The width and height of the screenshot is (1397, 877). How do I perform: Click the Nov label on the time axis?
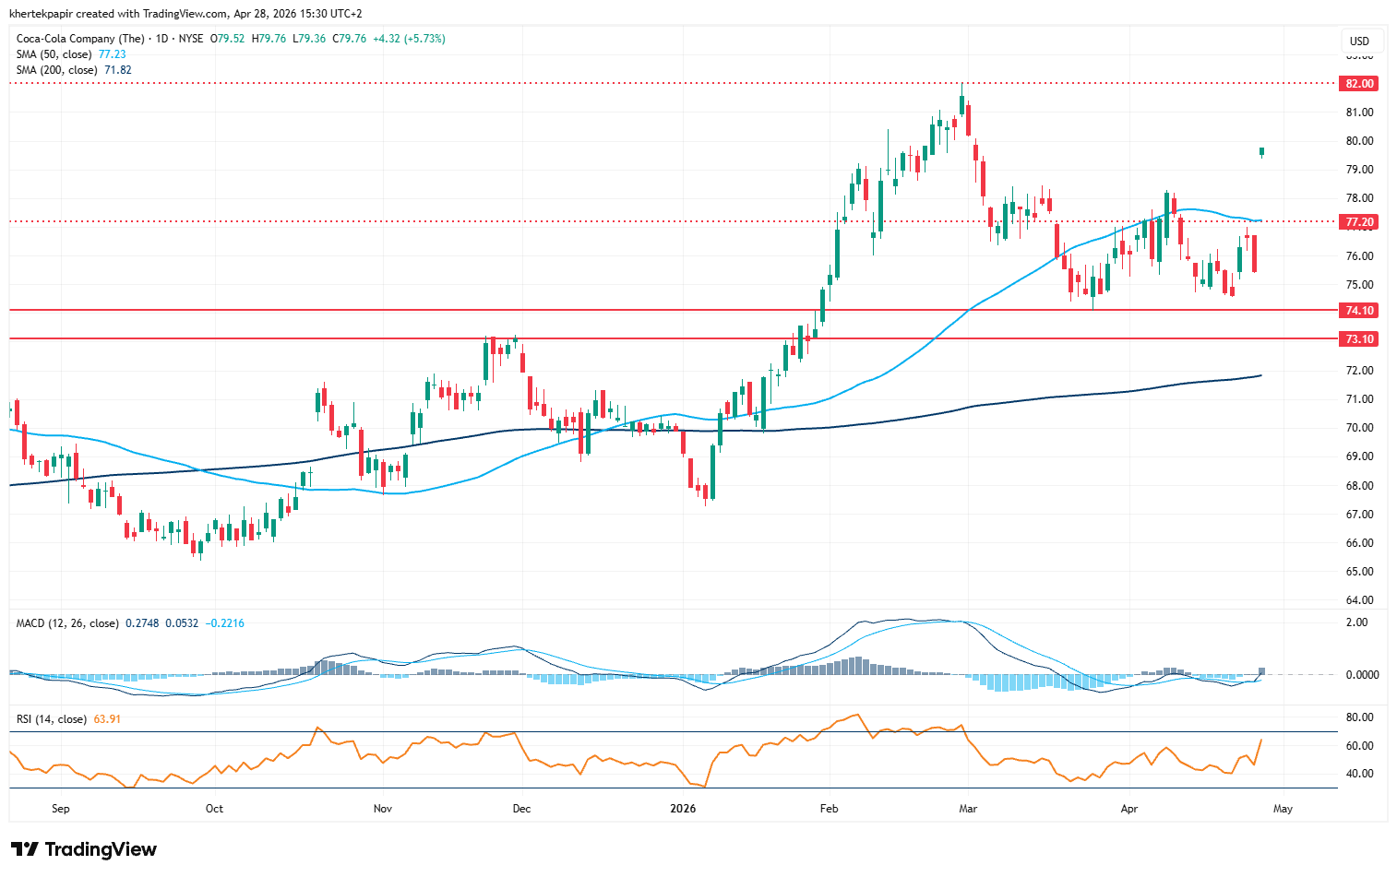(383, 809)
